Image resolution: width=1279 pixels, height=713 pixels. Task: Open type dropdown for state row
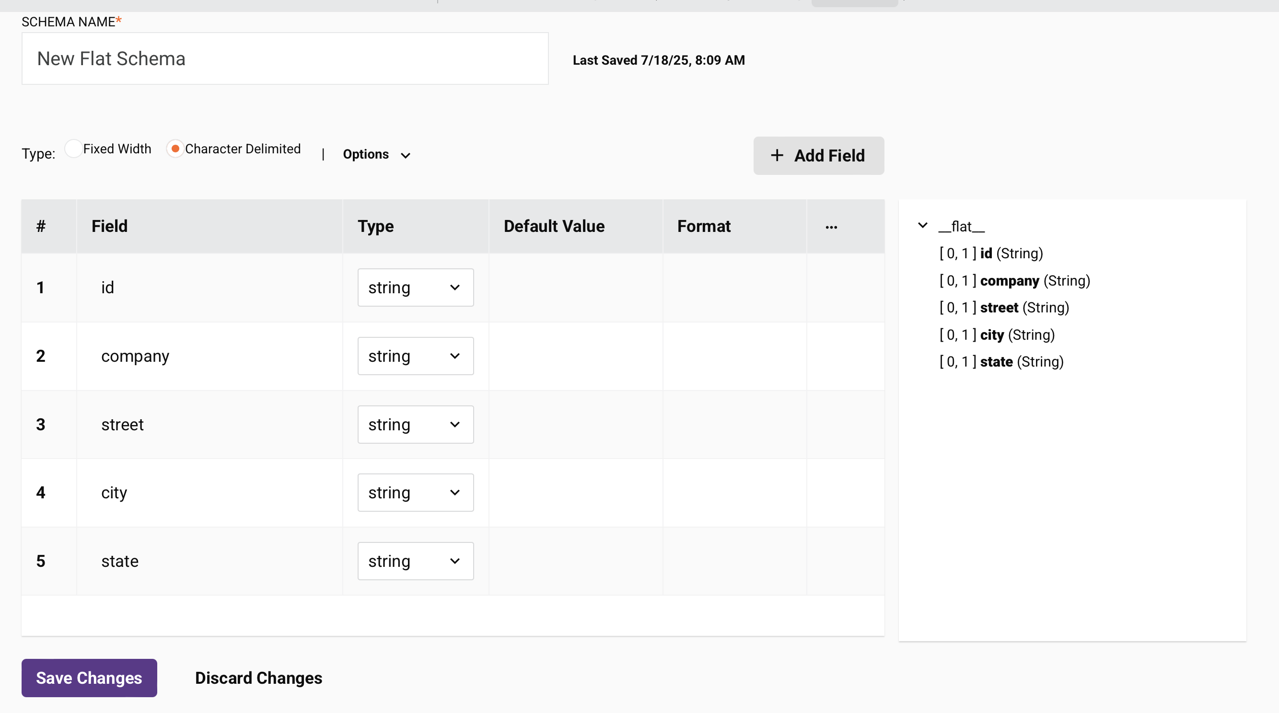click(x=415, y=561)
